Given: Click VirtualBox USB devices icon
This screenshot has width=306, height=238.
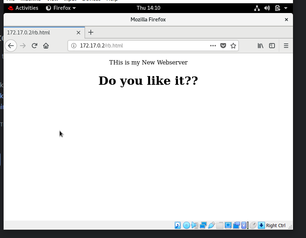Looking at the screenshot, I should [x=212, y=225].
